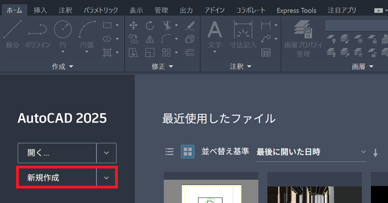
Task: Click the layer Off lightbulb icon
Action: tap(331, 39)
